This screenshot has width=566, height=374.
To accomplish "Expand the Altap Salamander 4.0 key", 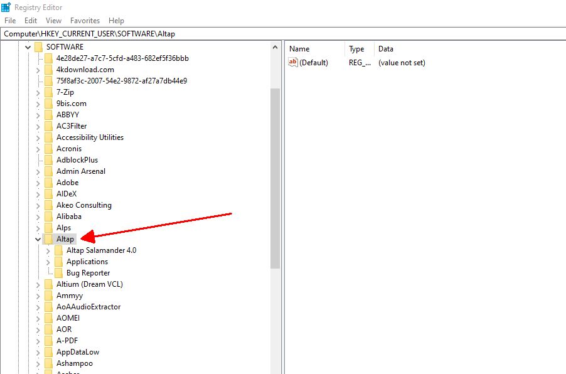I will [48, 250].
